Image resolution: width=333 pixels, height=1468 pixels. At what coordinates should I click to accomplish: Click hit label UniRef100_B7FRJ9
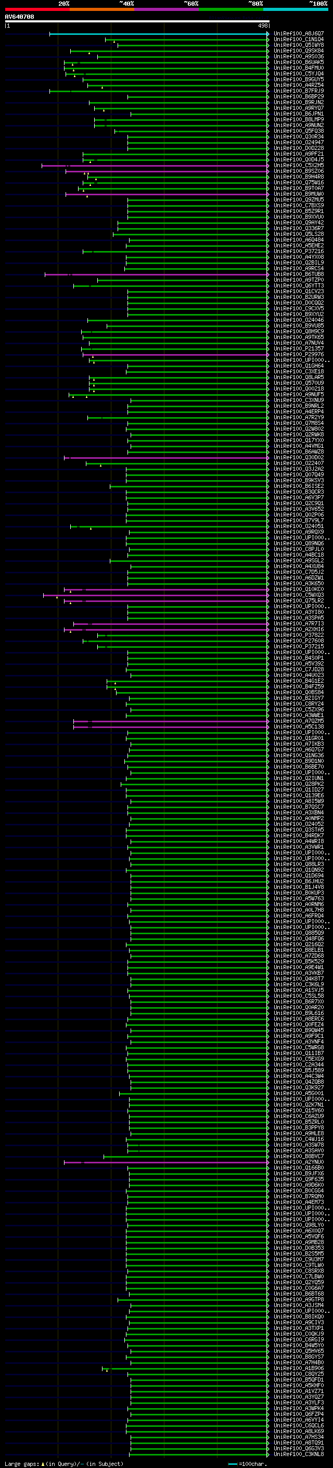point(298,91)
